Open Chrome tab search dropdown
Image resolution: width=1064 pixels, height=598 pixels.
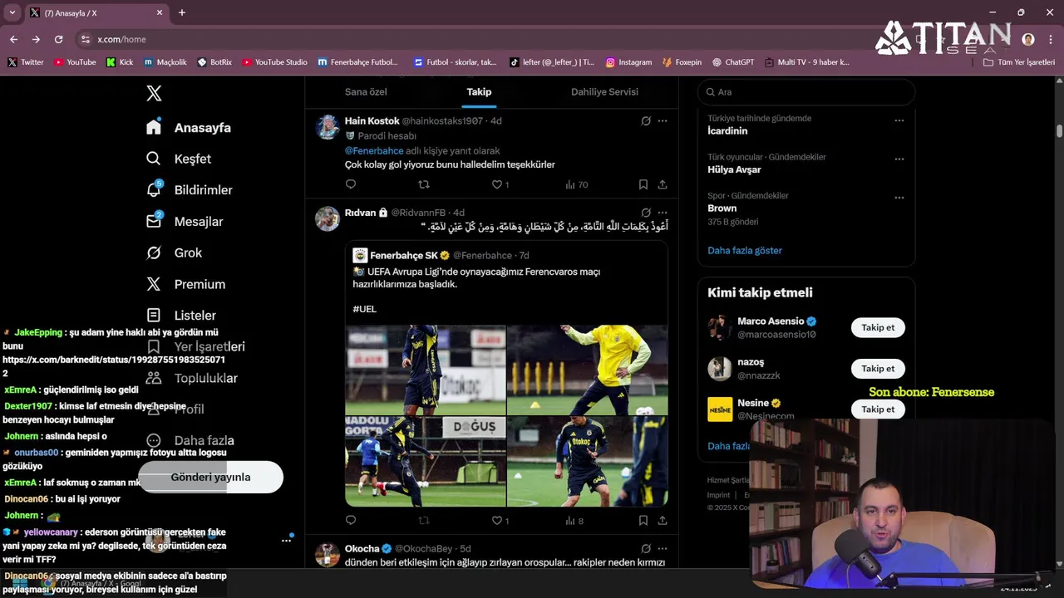click(12, 12)
